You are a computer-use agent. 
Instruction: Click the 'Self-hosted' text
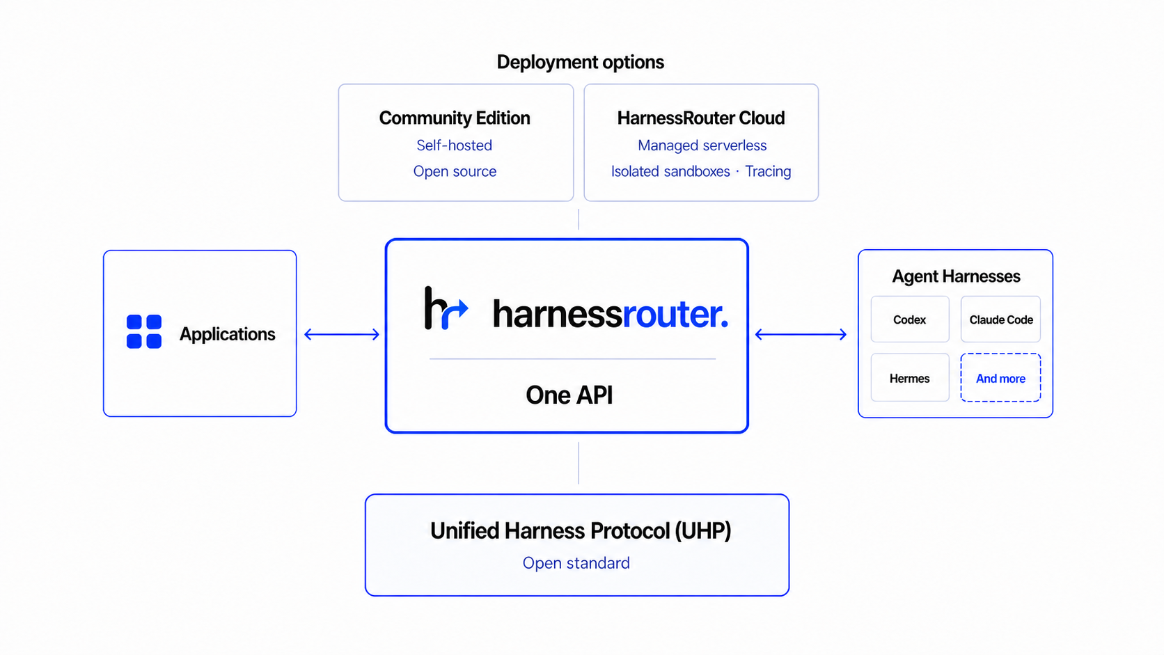point(455,145)
